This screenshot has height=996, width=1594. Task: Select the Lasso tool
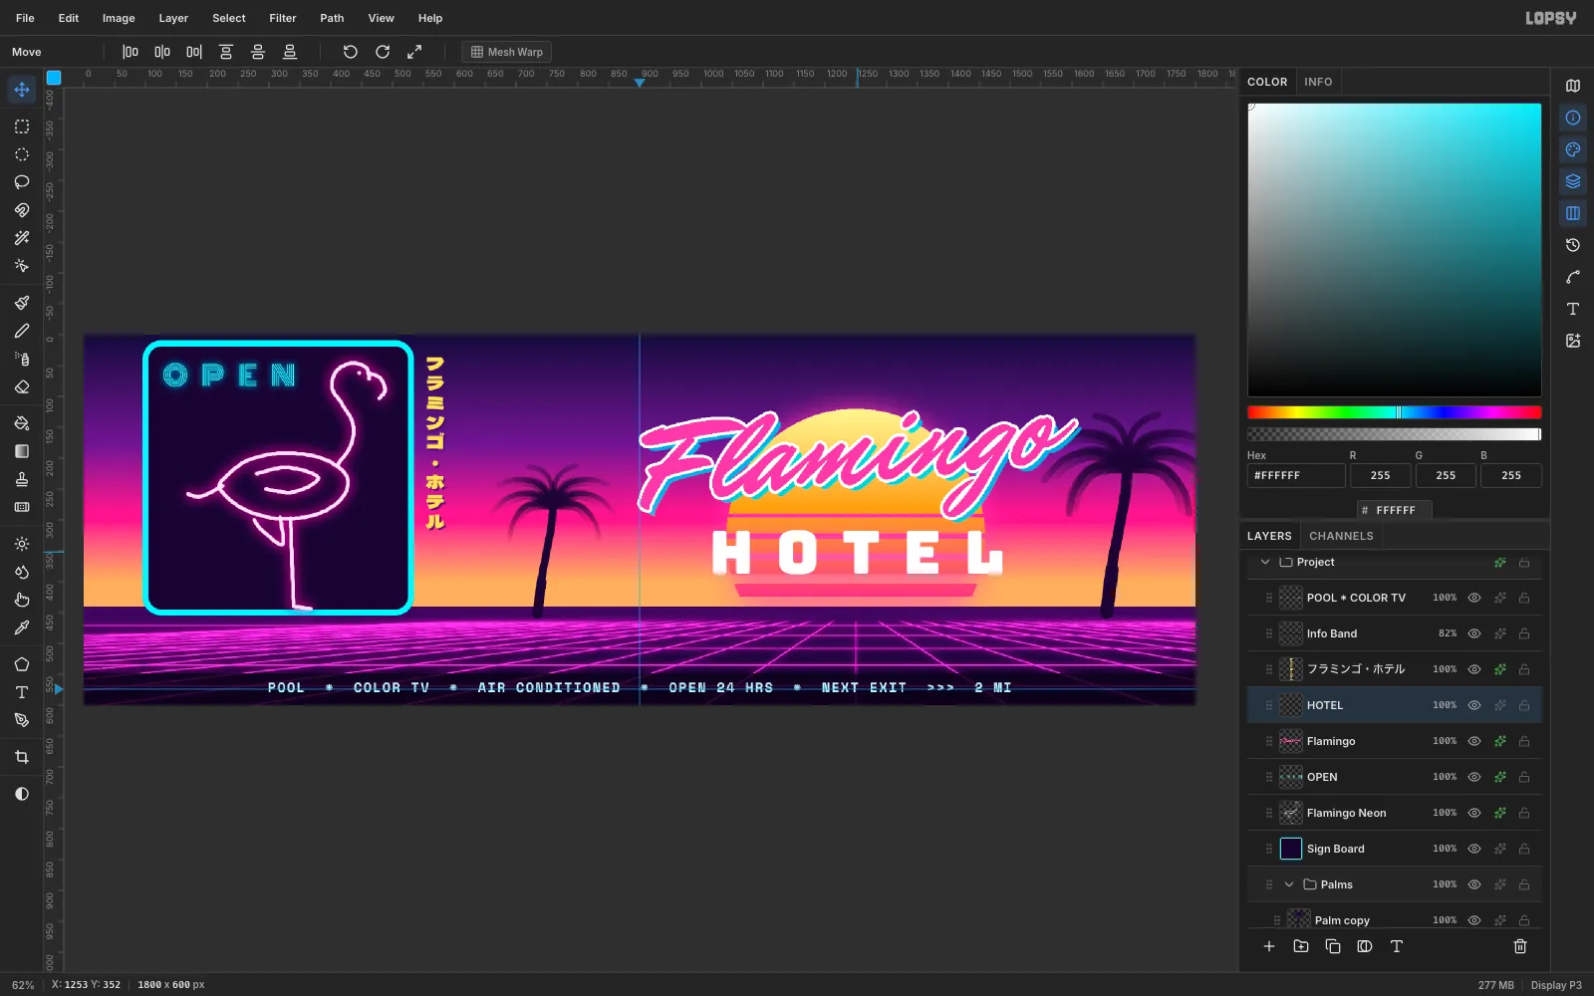(x=22, y=182)
